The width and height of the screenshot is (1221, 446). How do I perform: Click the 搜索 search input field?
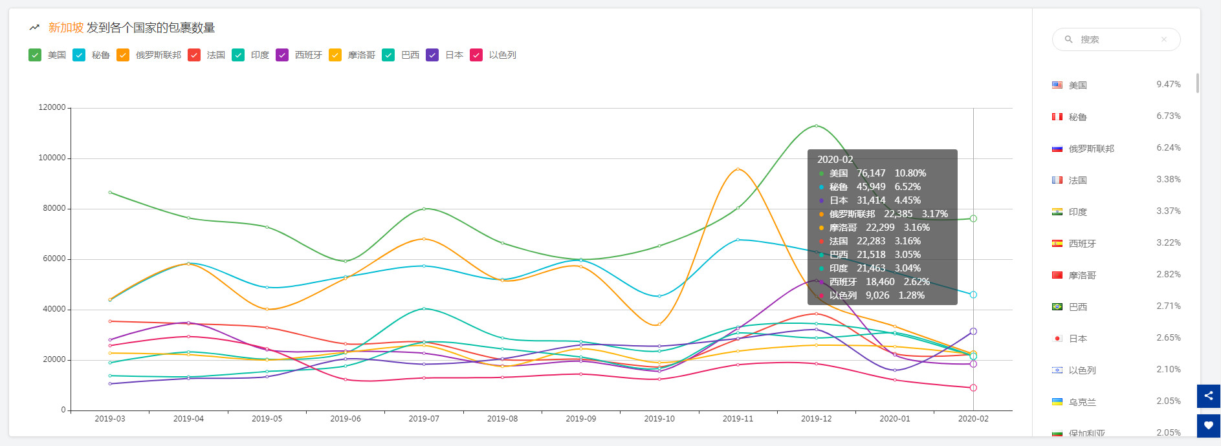point(1116,39)
